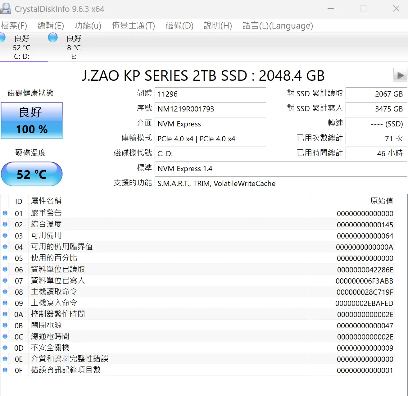Click raw value 000000028C719F
The image size is (408, 396).
click(x=365, y=292)
